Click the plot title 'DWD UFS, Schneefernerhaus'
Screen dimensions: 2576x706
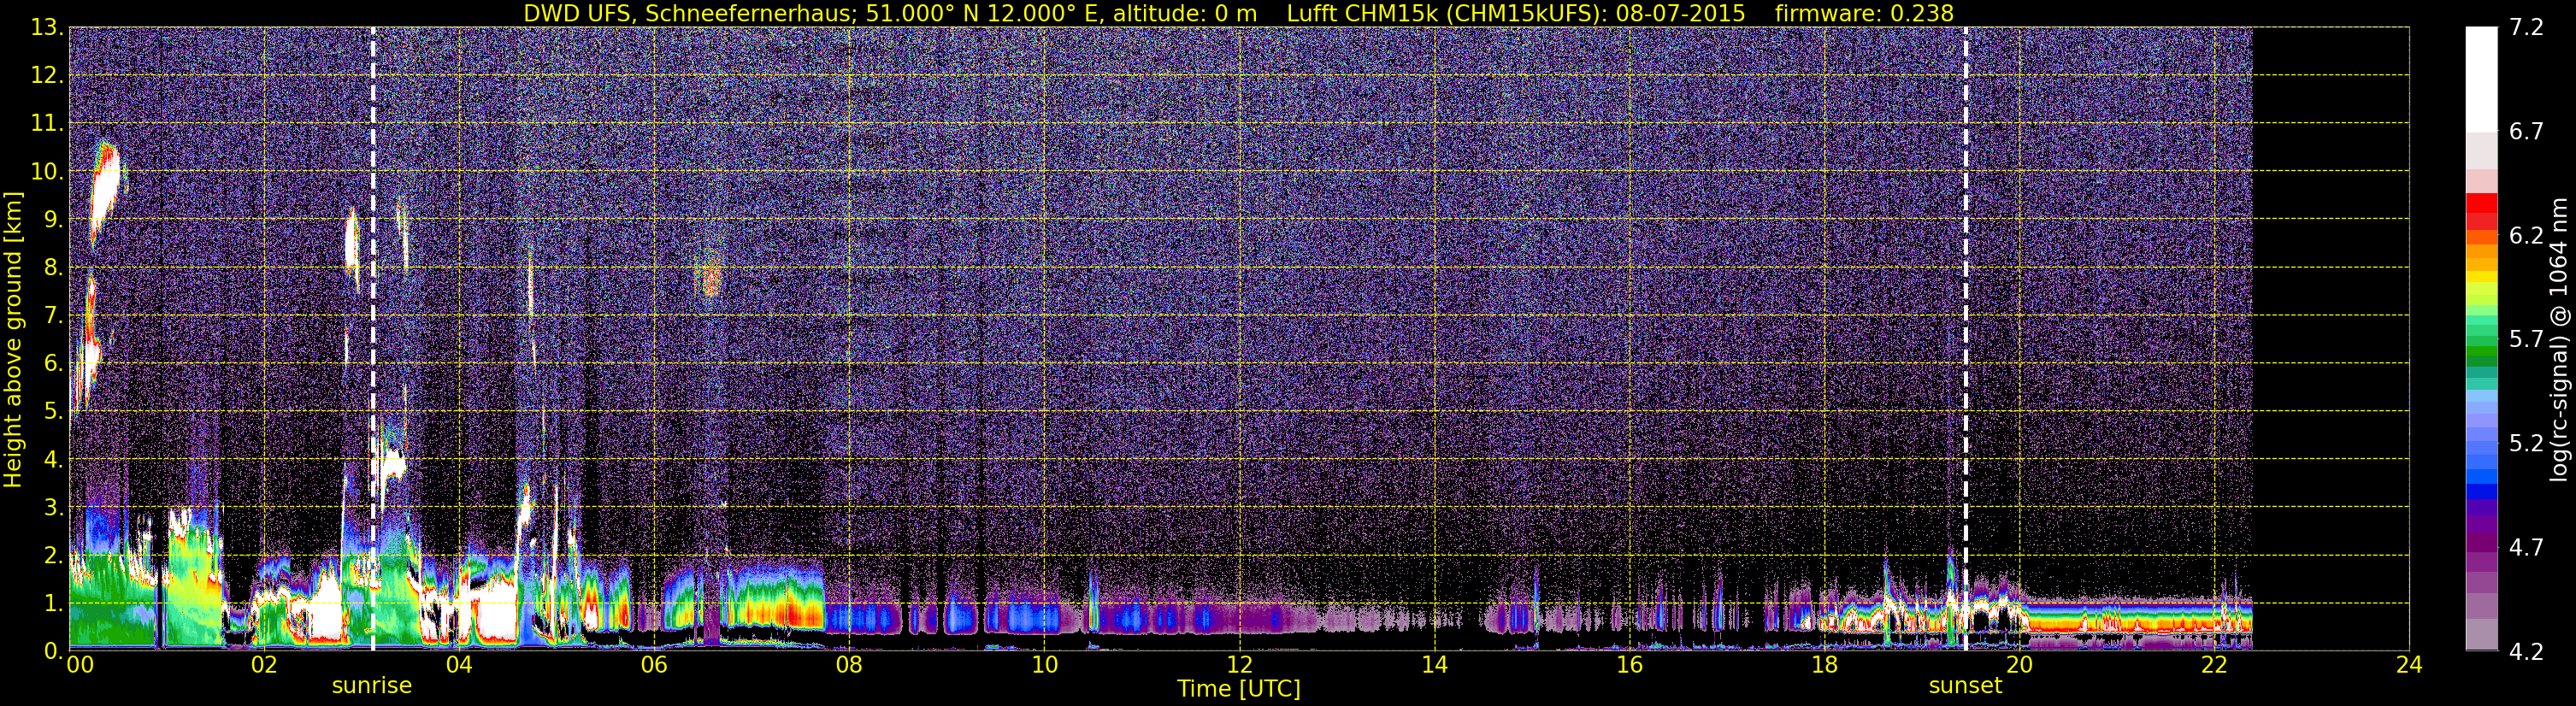(x=691, y=13)
